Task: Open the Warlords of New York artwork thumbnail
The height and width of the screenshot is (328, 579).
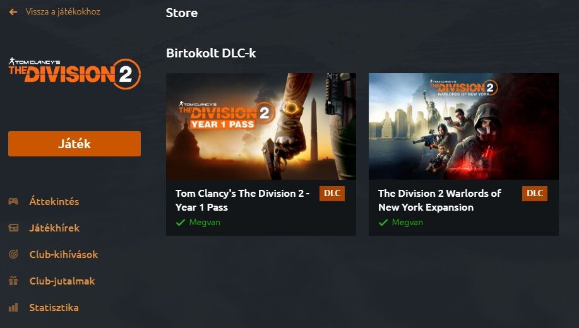Action: pyautogui.click(x=464, y=127)
